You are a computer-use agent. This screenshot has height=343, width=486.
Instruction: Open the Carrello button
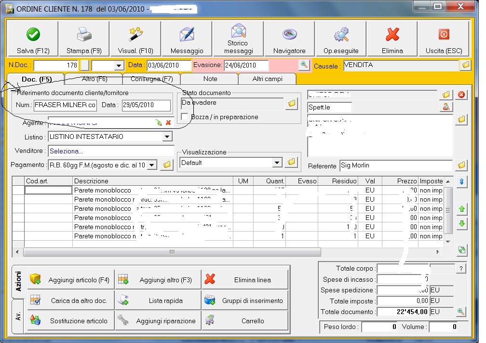point(245,321)
